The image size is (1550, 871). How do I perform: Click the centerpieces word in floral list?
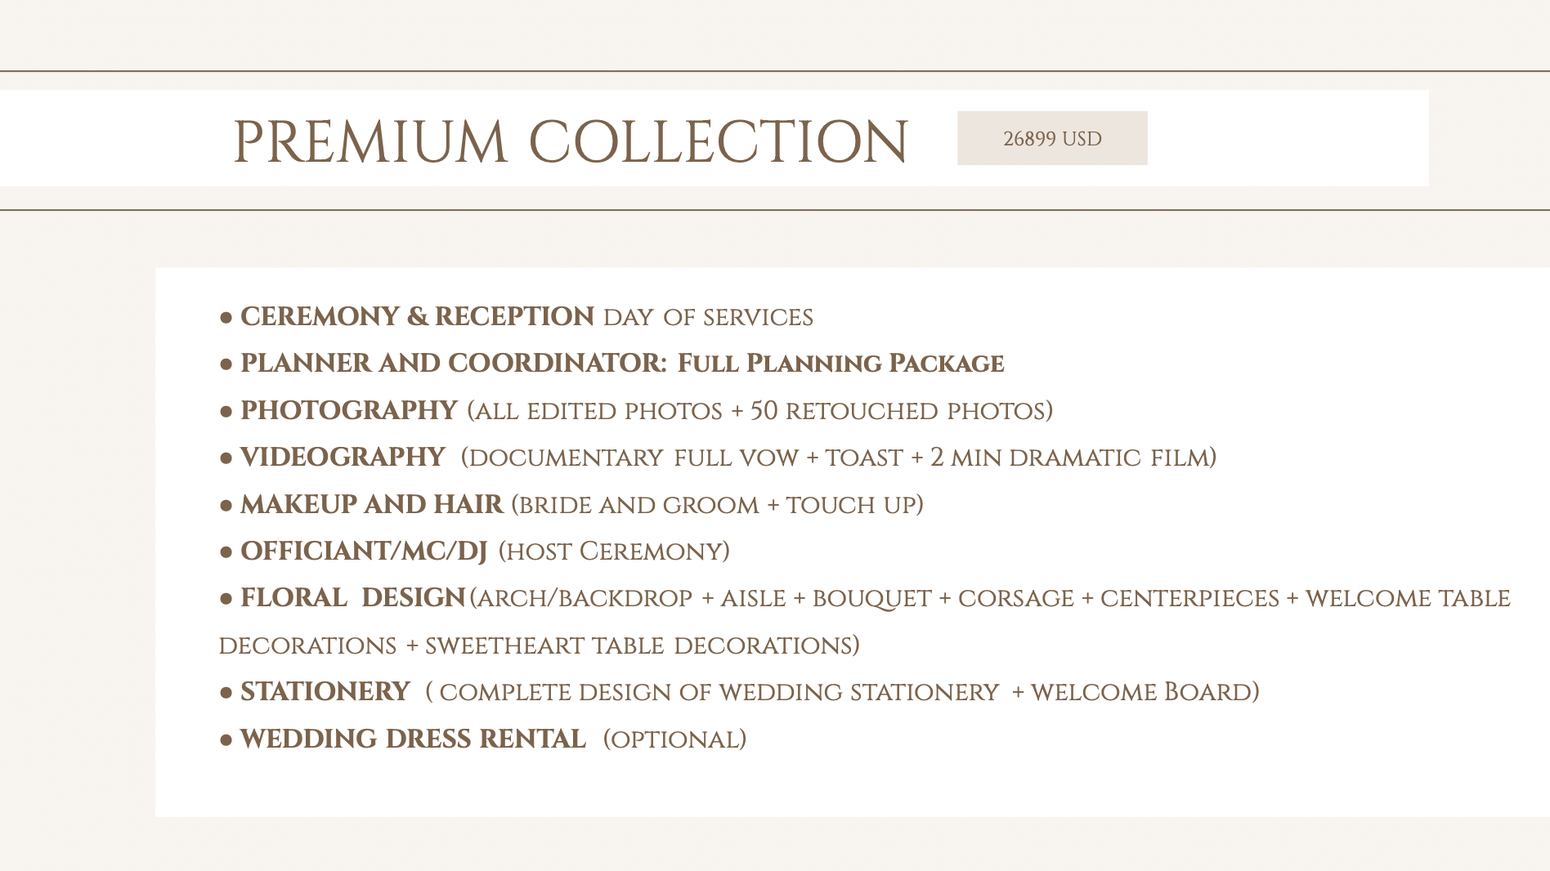(1189, 598)
